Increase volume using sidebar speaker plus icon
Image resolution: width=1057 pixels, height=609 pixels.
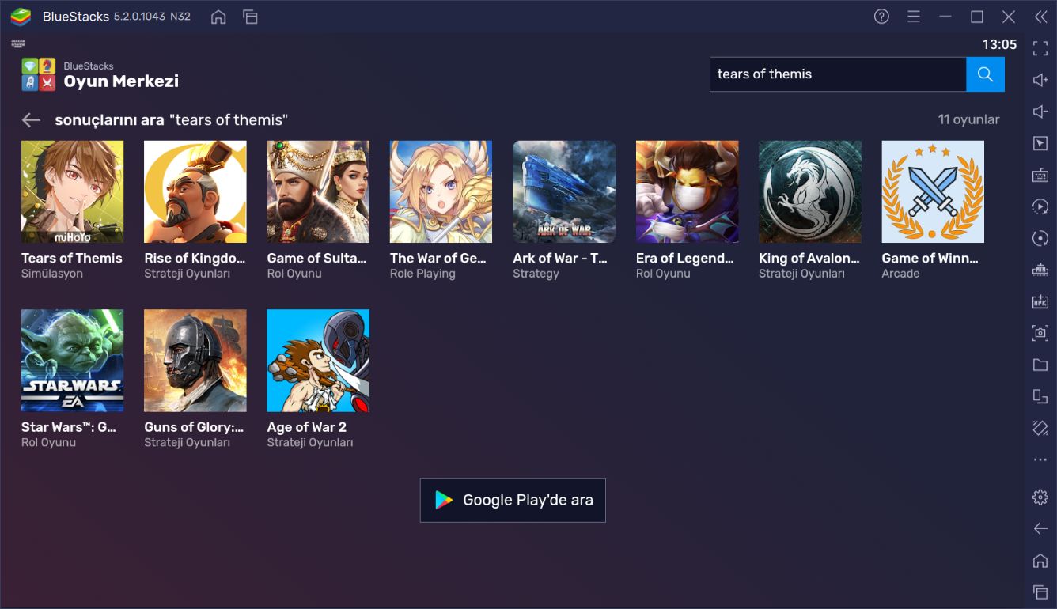pyautogui.click(x=1040, y=80)
